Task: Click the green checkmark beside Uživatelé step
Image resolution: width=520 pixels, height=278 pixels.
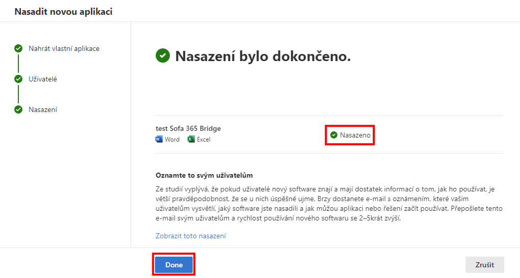Action: tap(18, 79)
